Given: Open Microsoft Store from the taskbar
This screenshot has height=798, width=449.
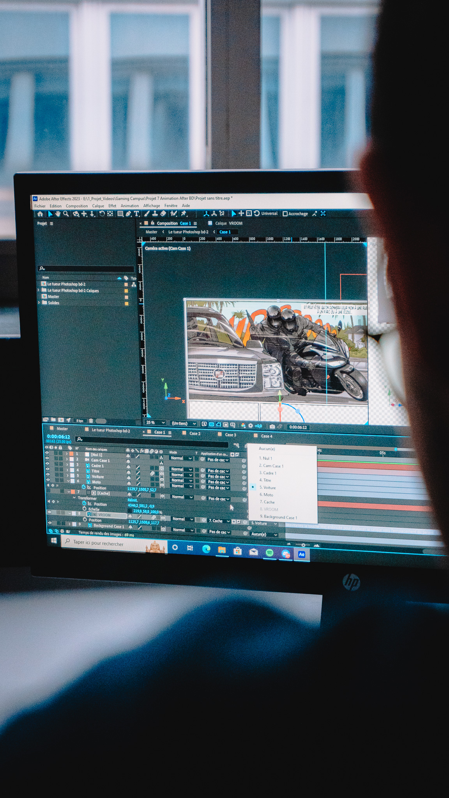Looking at the screenshot, I should [x=237, y=551].
